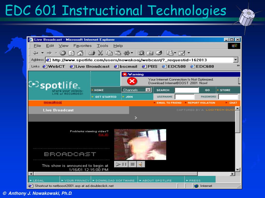The width and height of the screenshot is (265, 198).
Task: Open the Edit icon dropdown arrow
Action: (x=189, y=53)
